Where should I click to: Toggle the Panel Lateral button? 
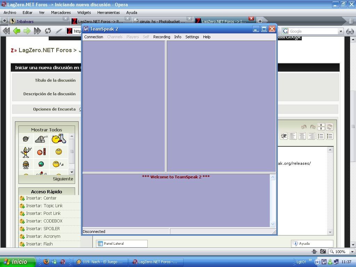[x=122, y=244]
